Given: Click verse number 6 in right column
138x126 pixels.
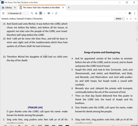Looking at the screenshot, I should (72, 88).
